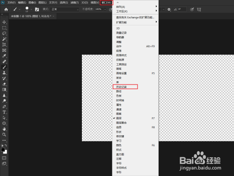The height and width of the screenshot is (176, 234).
Task: Choose 颜色 F6 menu entry
Action: click(135, 145)
